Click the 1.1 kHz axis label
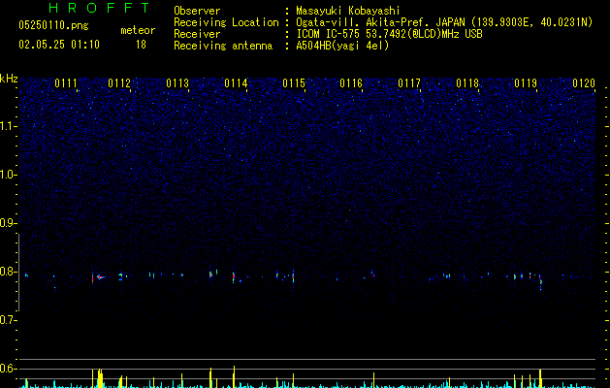This screenshot has height=388, width=610. tap(9, 126)
